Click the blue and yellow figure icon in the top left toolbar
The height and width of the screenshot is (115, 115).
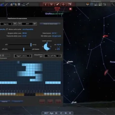(15, 4)
